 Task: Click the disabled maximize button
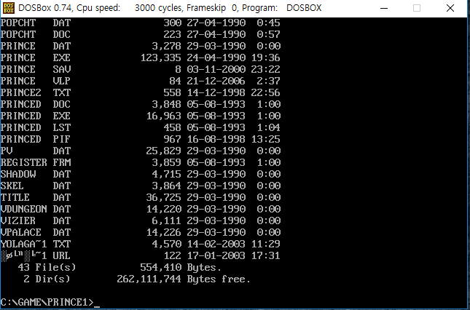coord(417,8)
